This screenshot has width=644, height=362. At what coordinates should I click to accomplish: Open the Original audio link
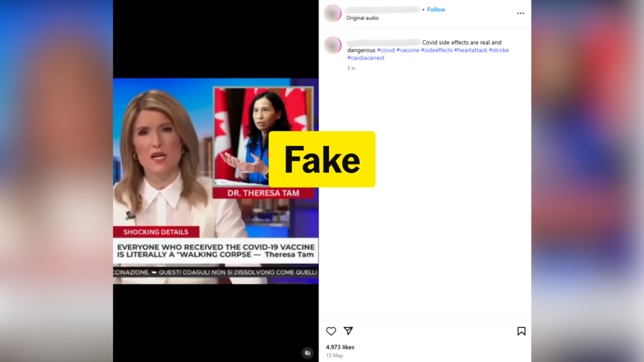[362, 18]
